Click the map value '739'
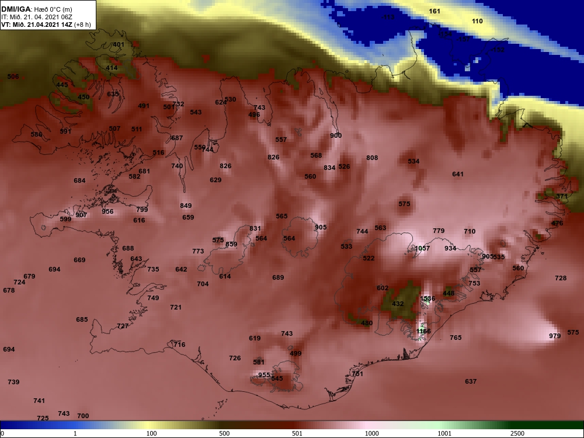 coord(13,382)
